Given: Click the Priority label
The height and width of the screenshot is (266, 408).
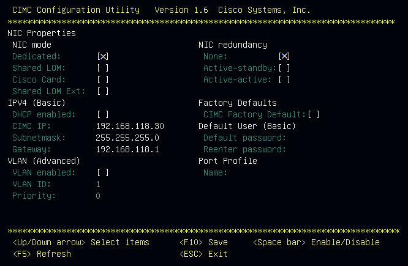Looking at the screenshot, I should [34, 196].
